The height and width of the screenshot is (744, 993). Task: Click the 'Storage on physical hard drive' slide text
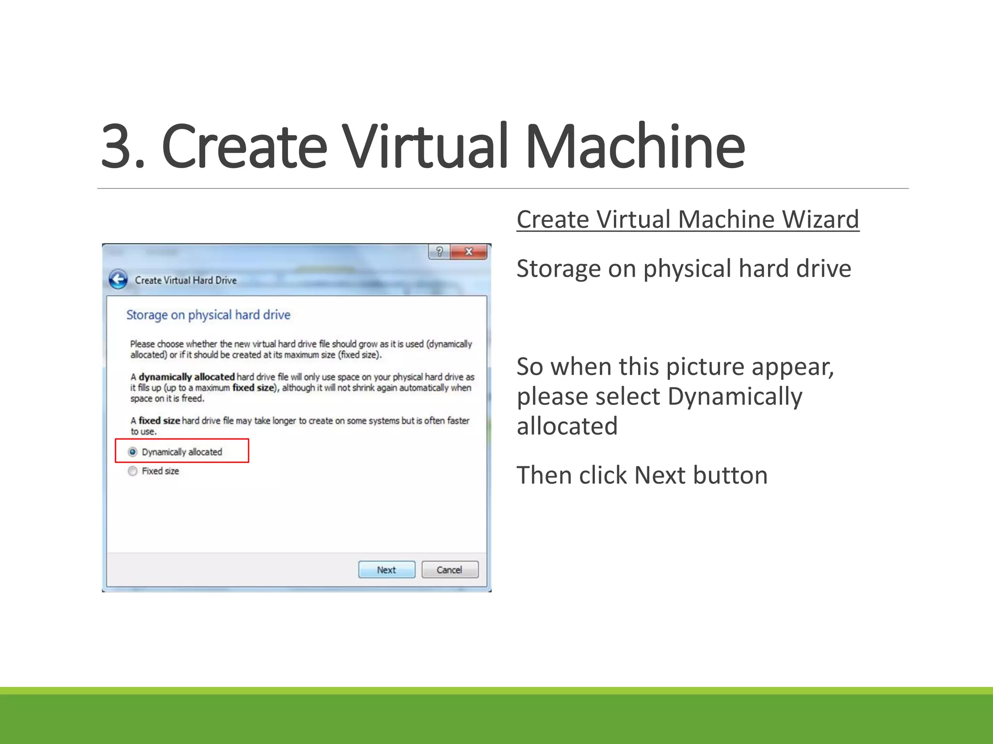684,269
